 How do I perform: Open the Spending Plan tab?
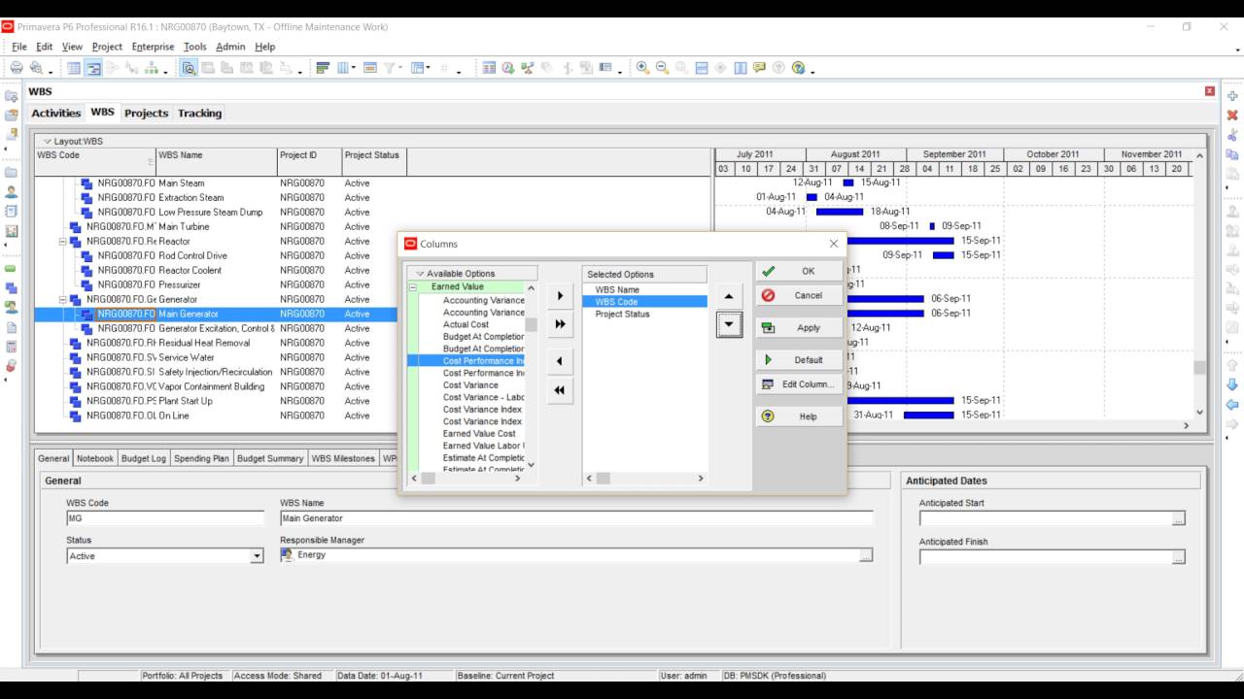(201, 458)
